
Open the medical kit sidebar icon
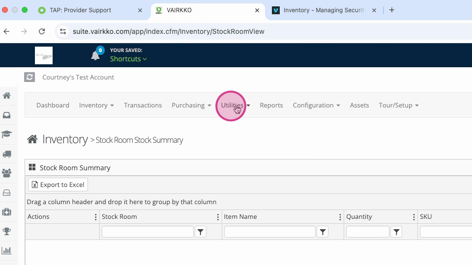point(6,212)
